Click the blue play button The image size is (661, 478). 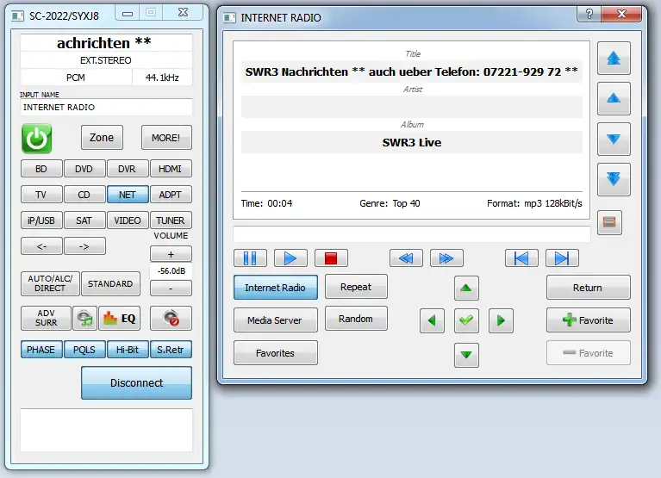coord(290,258)
